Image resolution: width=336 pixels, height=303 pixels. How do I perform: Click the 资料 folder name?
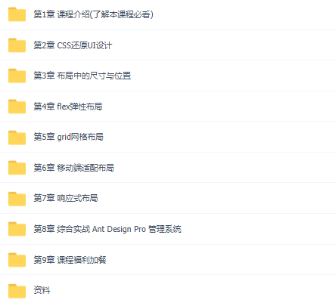[x=42, y=290]
